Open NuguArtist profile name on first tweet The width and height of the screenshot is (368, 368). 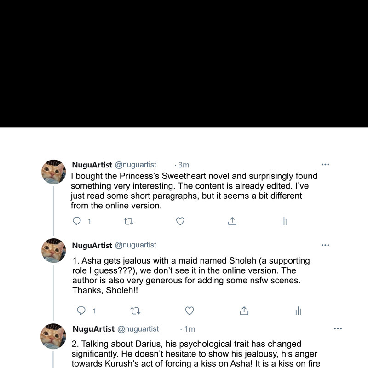92,165
